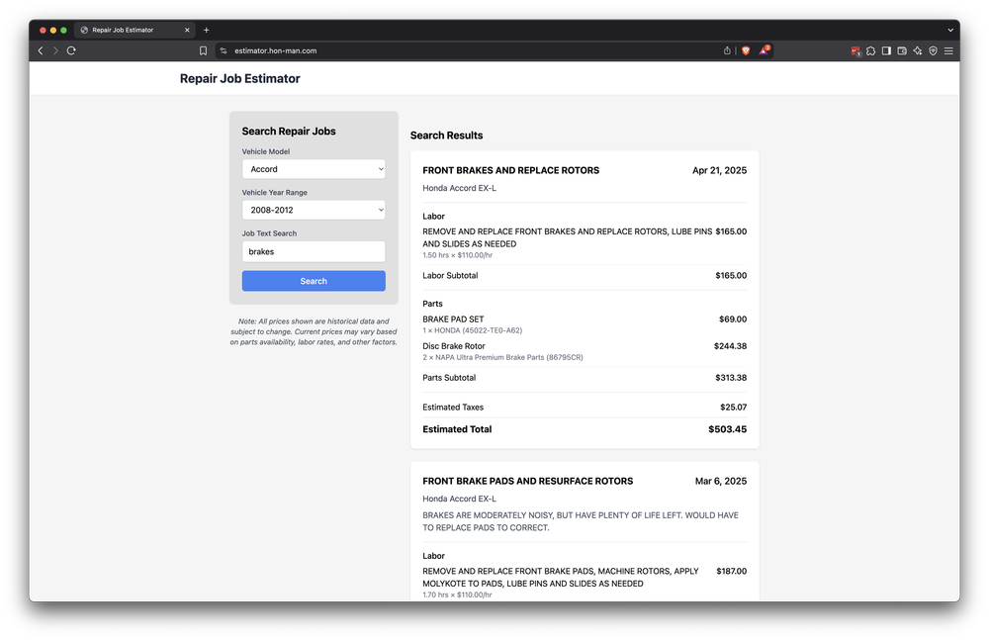Screen dimensions: 989x640
Task: Open the browser hamburger menu
Action: [948, 50]
